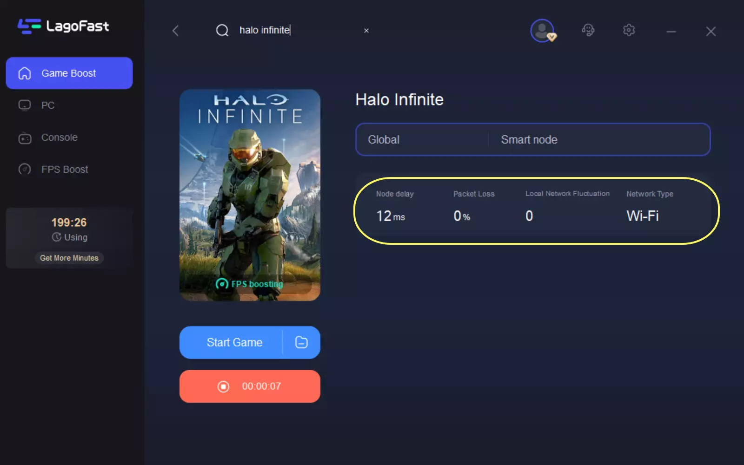This screenshot has height=465, width=744.
Task: Toggle FPS boosting on the game cover
Action: coord(250,284)
